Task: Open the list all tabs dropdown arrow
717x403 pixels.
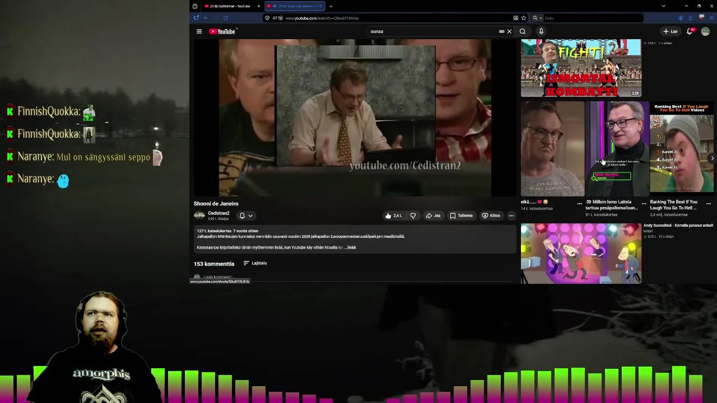Action: point(663,6)
